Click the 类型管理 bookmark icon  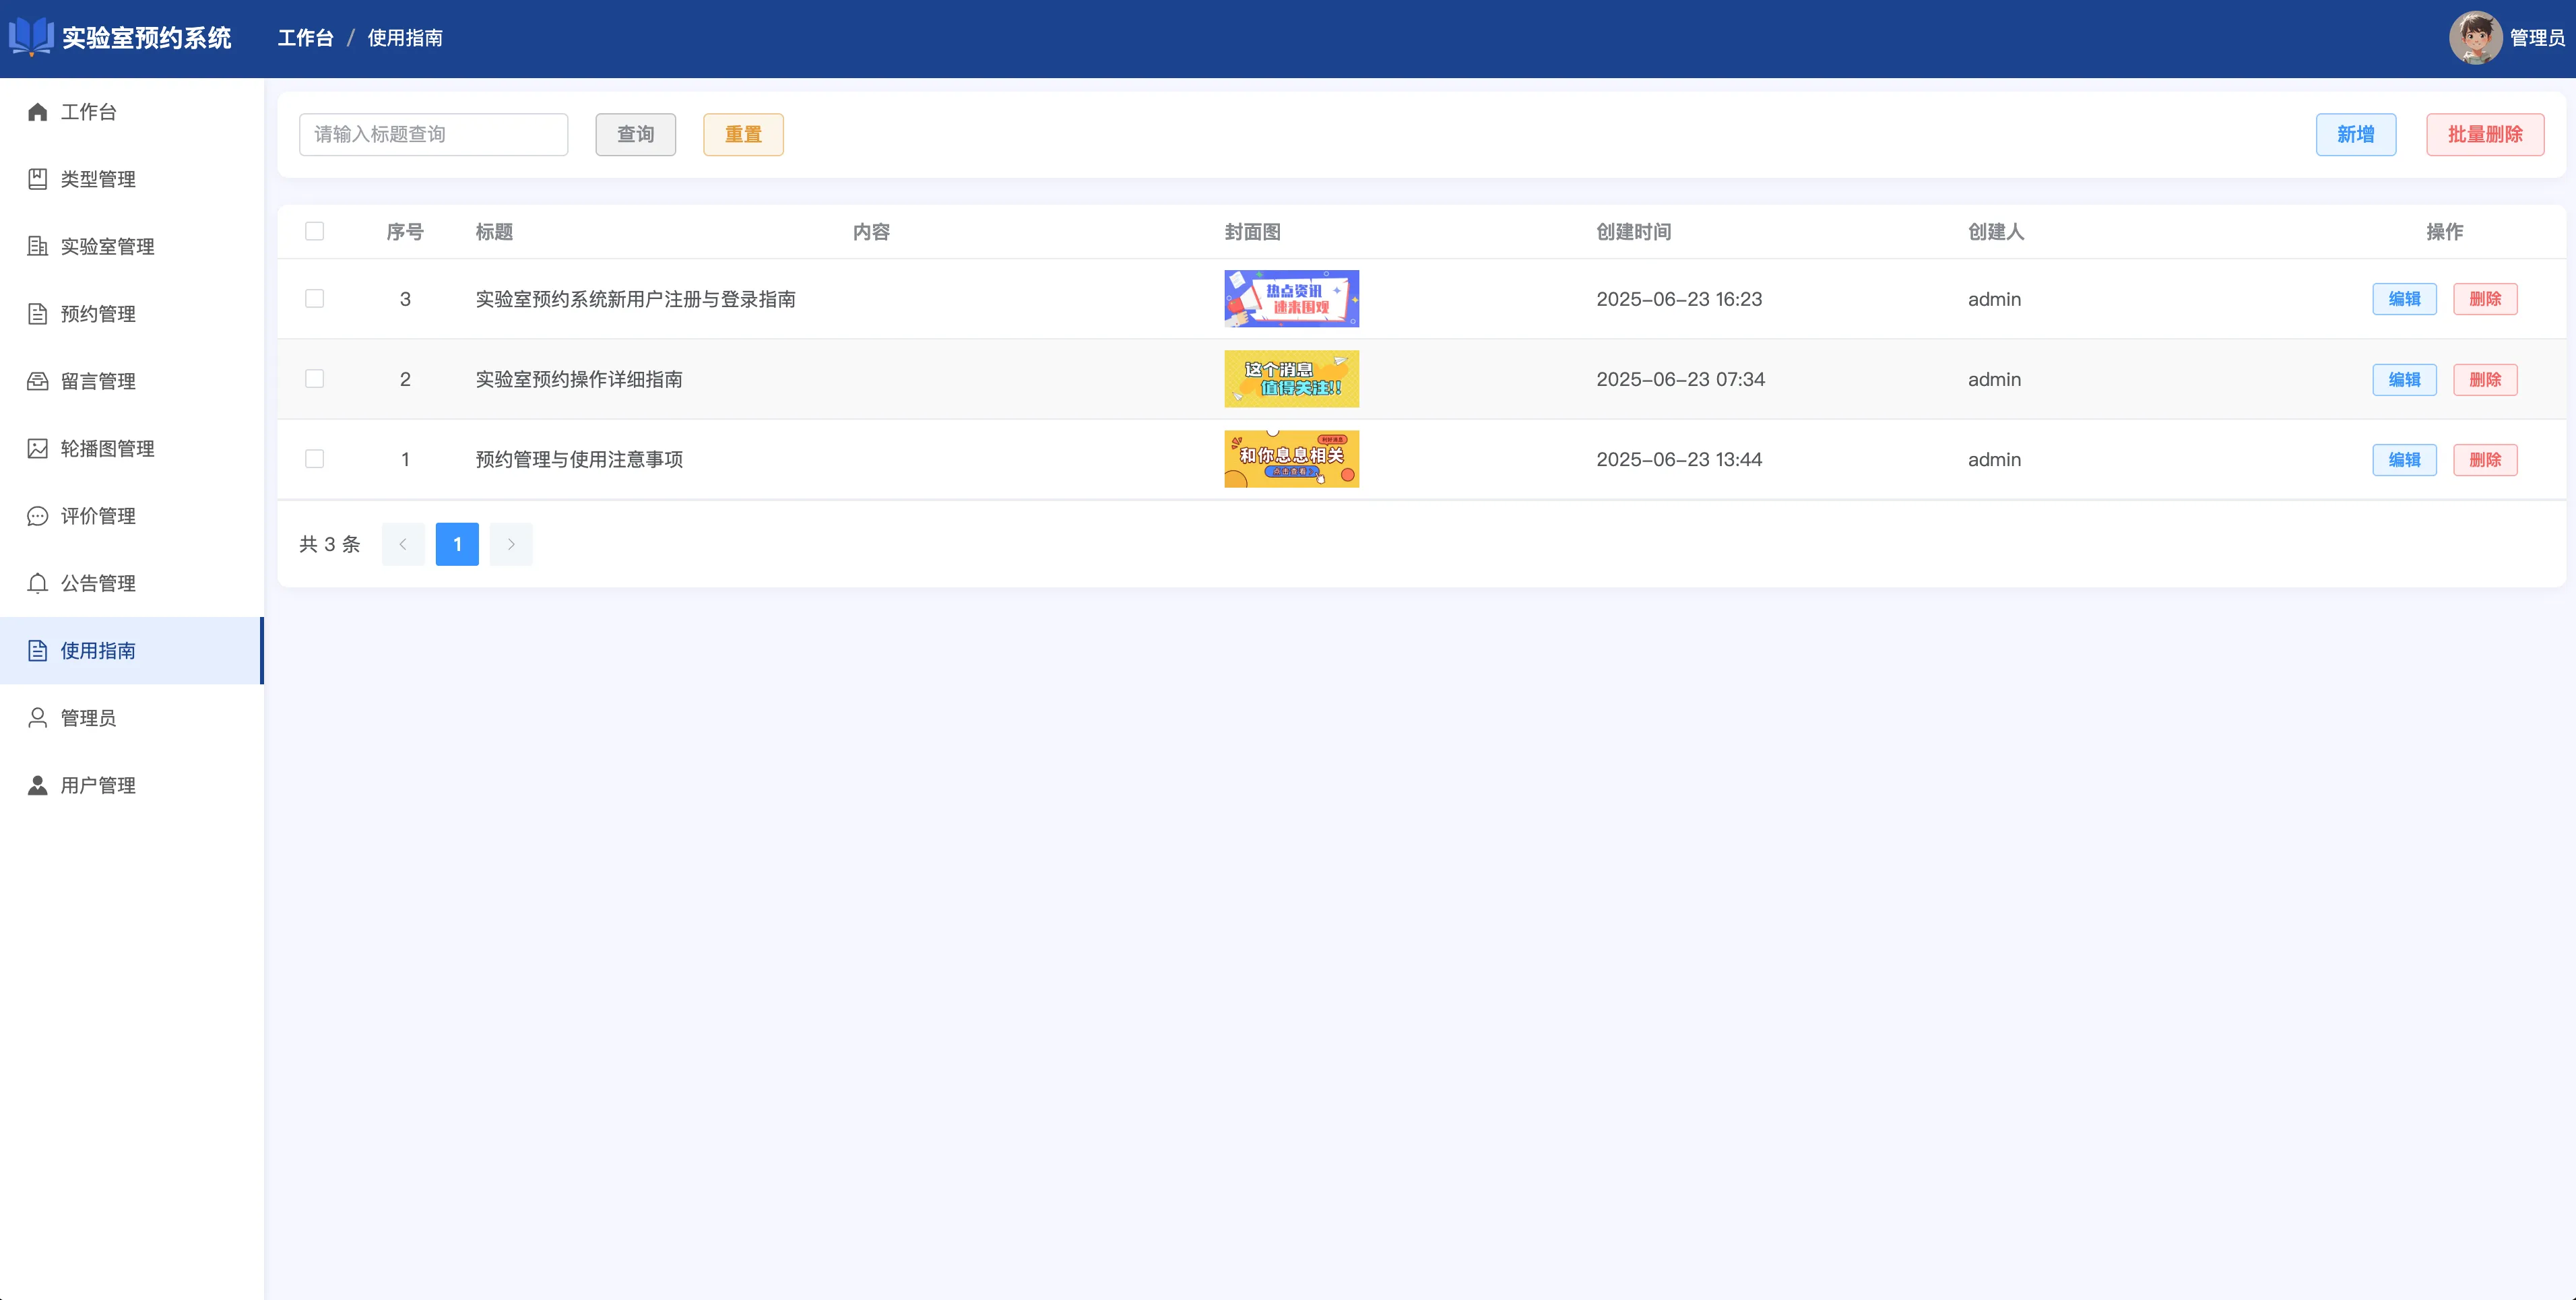[x=38, y=179]
